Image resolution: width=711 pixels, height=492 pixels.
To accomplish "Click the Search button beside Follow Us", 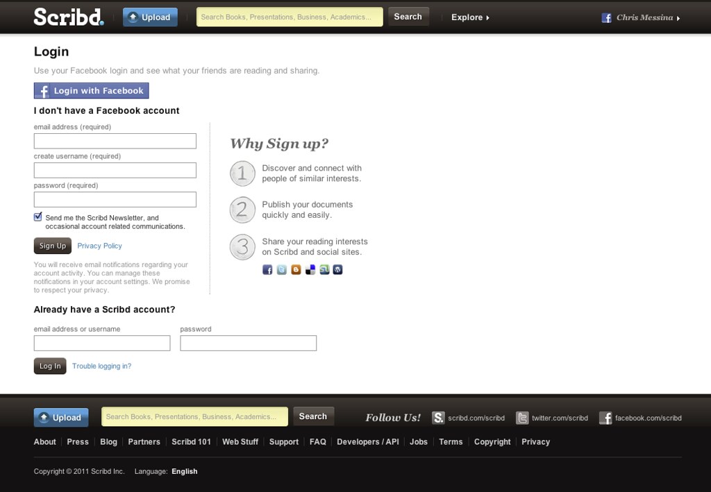I will click(313, 416).
